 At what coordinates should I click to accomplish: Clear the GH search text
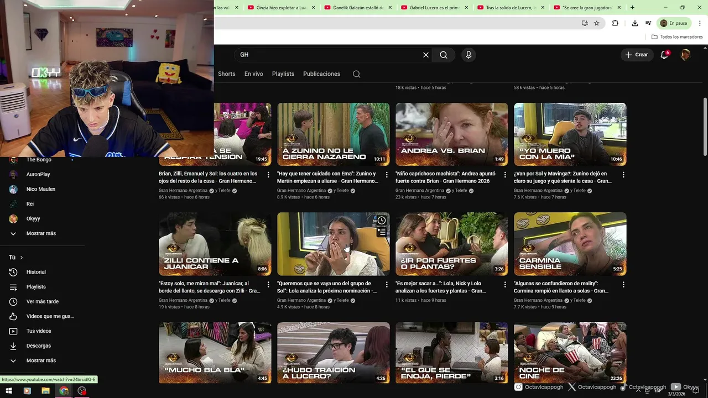click(x=426, y=55)
